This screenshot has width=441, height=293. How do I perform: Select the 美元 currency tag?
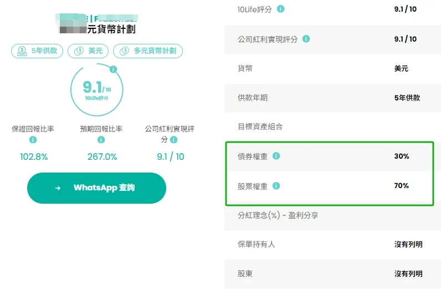pos(88,51)
